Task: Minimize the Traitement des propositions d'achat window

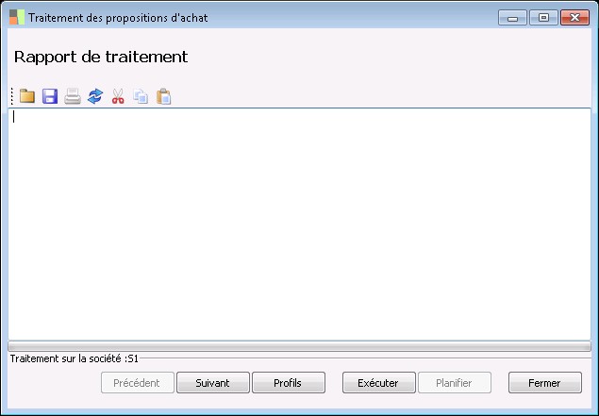Action: [512, 18]
